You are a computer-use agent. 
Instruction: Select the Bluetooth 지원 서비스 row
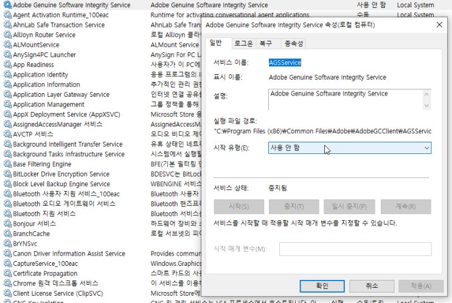coord(44,214)
